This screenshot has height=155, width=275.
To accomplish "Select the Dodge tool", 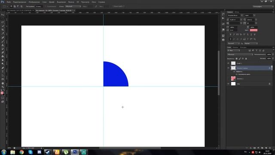I will (x=3, y=64).
